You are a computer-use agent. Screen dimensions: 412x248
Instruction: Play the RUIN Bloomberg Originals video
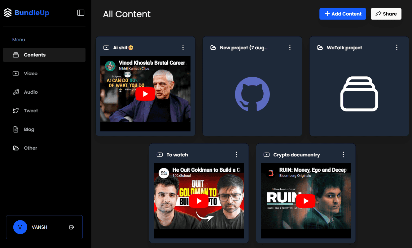pyautogui.click(x=306, y=201)
